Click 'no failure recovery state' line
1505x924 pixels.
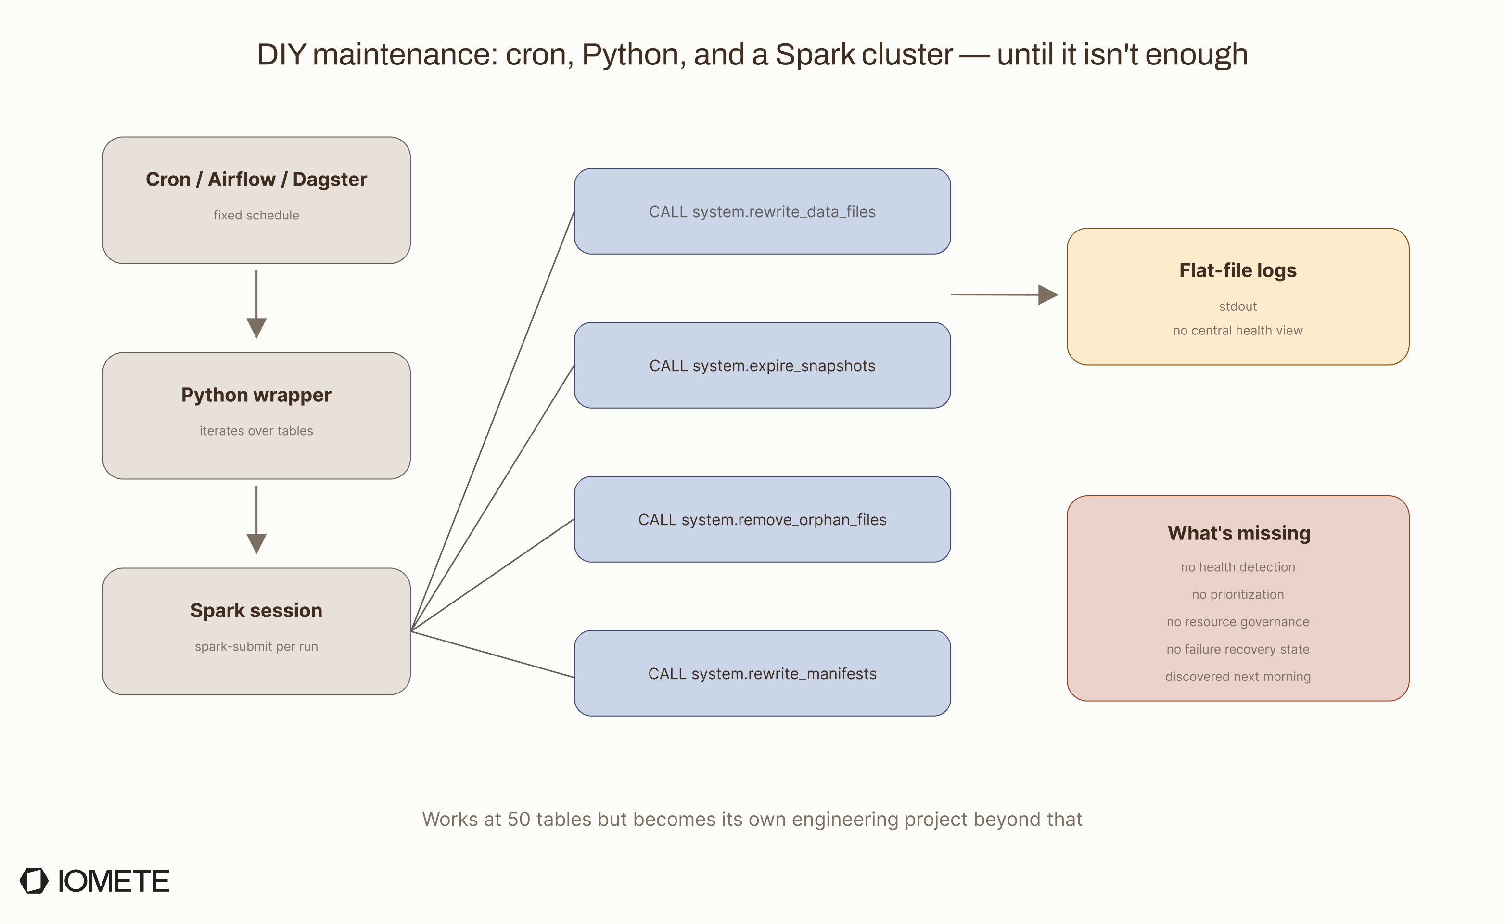point(1238,649)
